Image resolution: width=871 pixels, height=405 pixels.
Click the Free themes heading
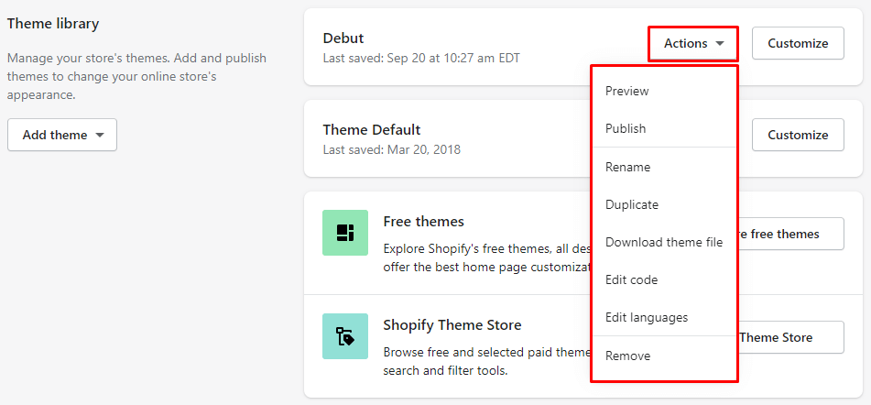423,221
